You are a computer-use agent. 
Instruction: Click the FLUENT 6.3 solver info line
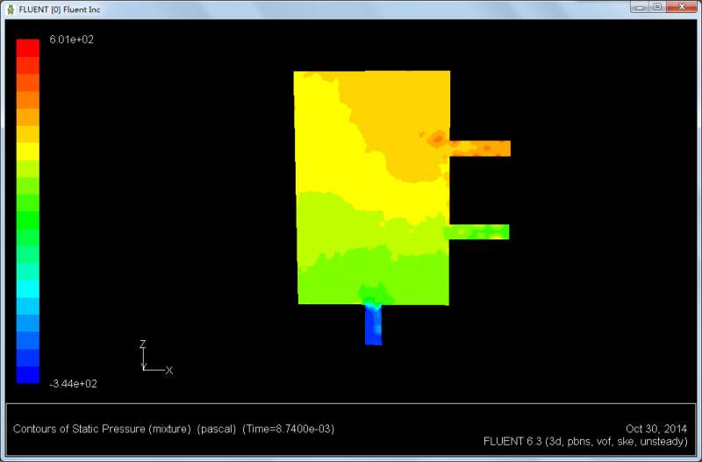585,442
